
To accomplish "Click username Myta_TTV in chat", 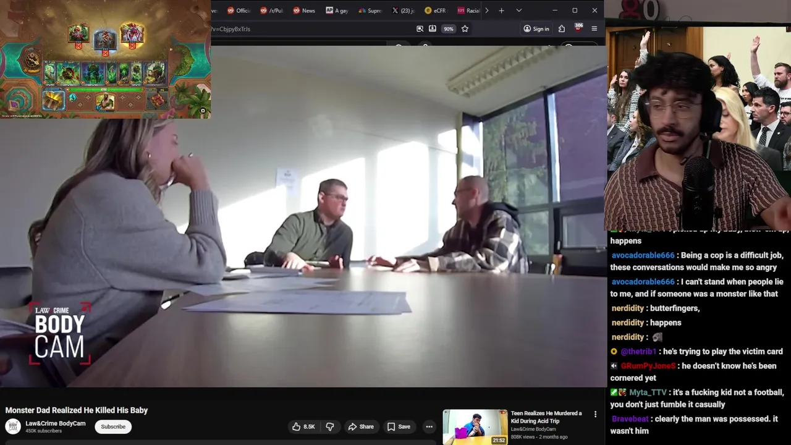I will point(648,392).
